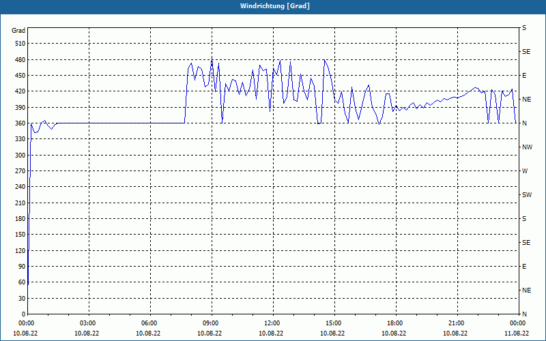Click the NW compass label

(527, 147)
